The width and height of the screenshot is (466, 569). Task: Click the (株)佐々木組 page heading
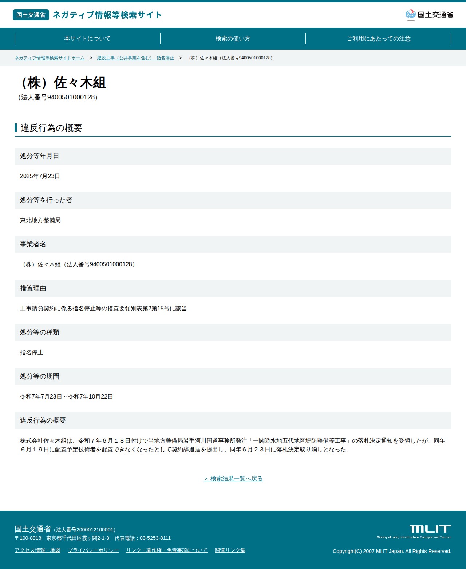(x=62, y=83)
